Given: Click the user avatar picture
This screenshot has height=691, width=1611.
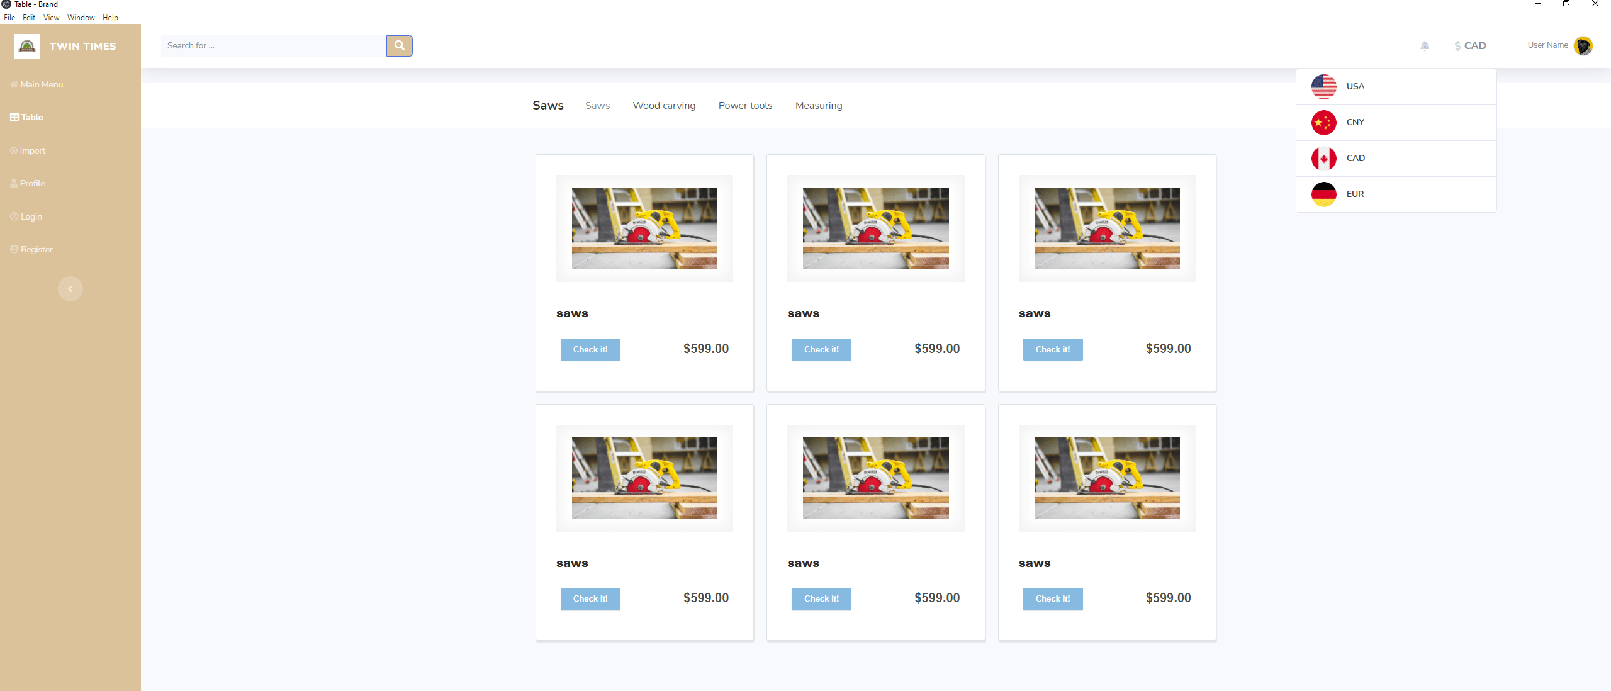Looking at the screenshot, I should (x=1583, y=45).
